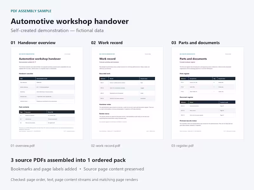Click the 'PDF ASSEMBLY SAMPLE' label
The image size is (254, 190).
(x=31, y=11)
